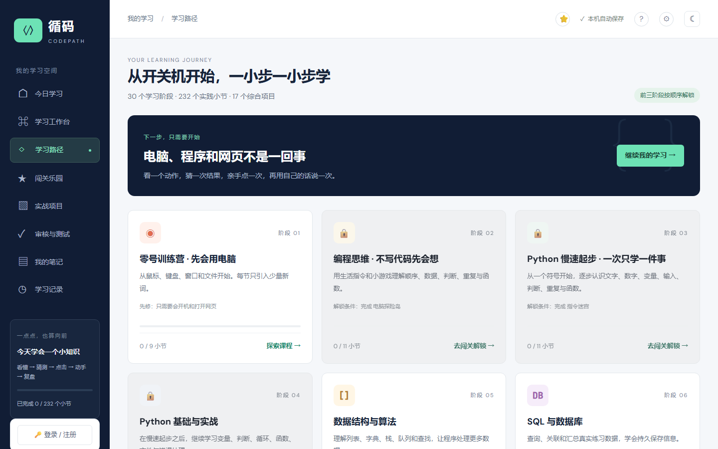Click 阶段 03 label

(676, 233)
